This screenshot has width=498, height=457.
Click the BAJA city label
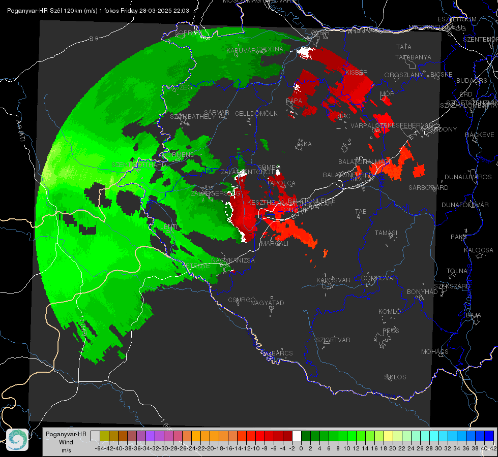(x=474, y=315)
